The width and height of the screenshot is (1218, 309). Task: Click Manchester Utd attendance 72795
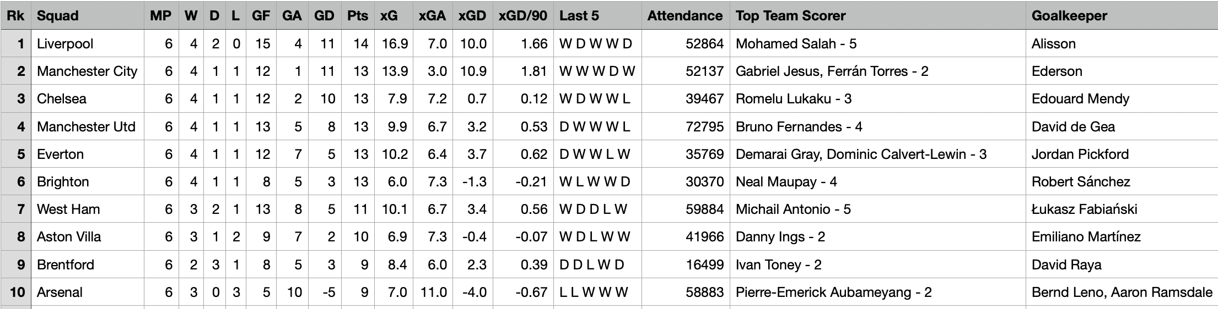[686, 126]
